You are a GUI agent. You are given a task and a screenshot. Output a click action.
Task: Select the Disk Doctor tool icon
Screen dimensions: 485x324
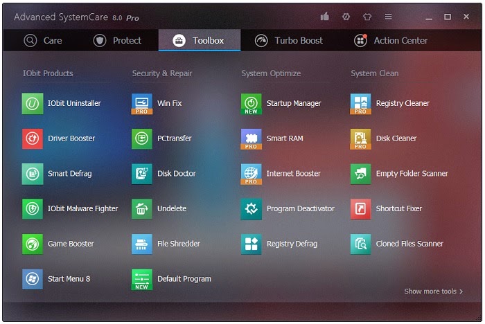[142, 174]
